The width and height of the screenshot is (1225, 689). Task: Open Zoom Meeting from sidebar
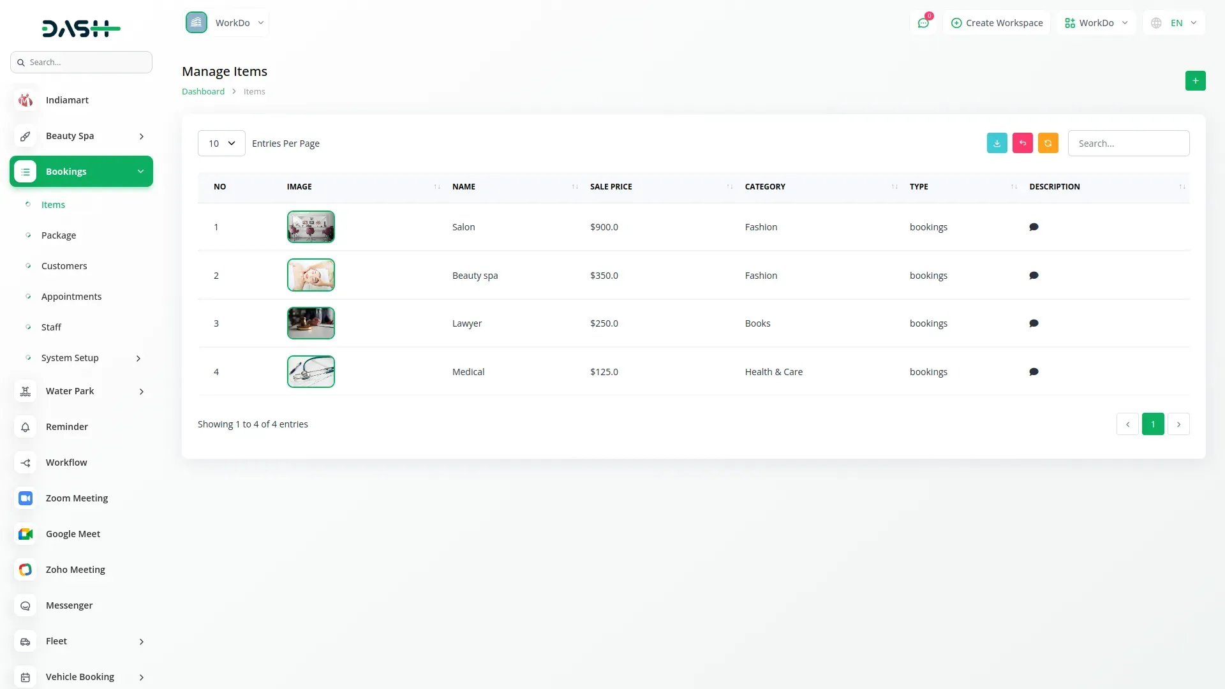click(77, 498)
